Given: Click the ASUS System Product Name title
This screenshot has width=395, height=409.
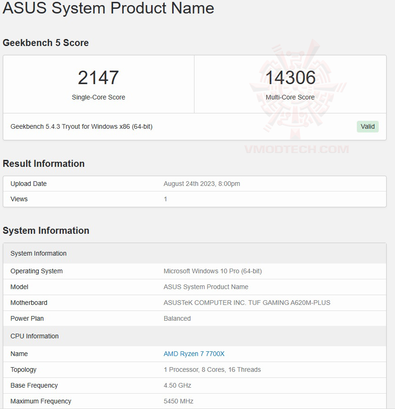Looking at the screenshot, I should (108, 8).
